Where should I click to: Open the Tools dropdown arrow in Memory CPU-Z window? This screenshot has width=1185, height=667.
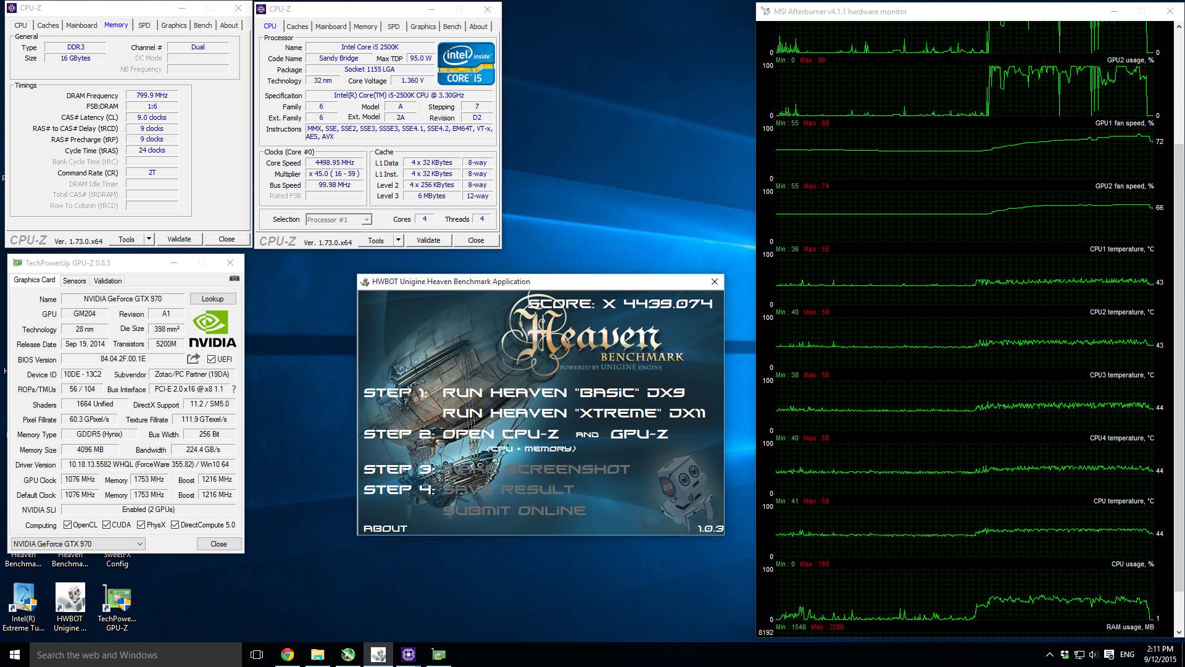pos(149,239)
